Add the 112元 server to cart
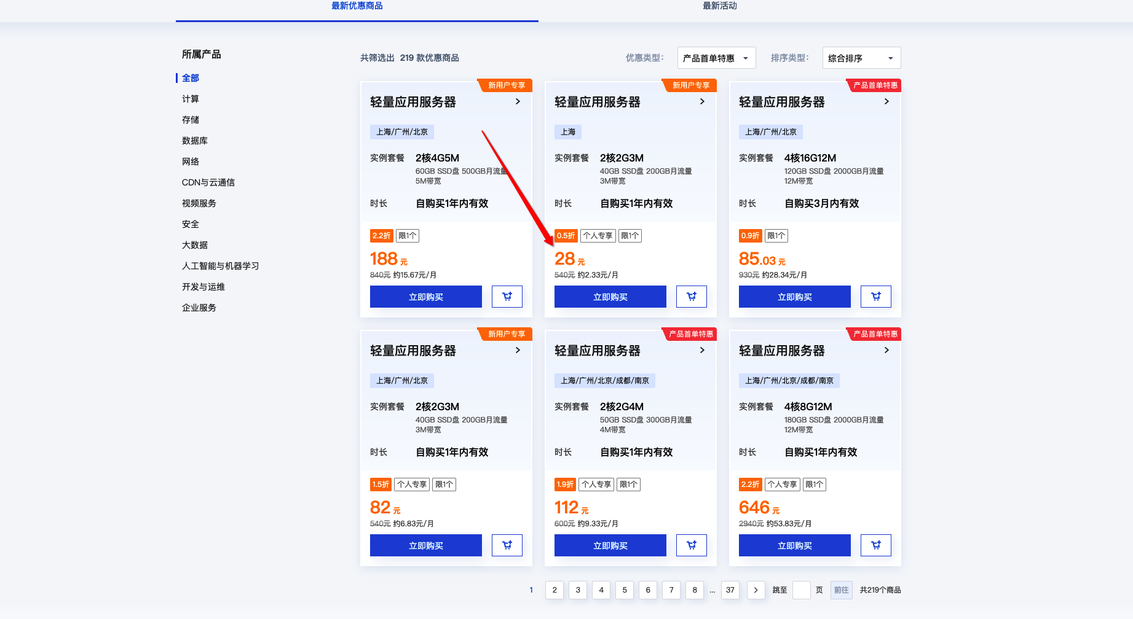 [x=692, y=545]
